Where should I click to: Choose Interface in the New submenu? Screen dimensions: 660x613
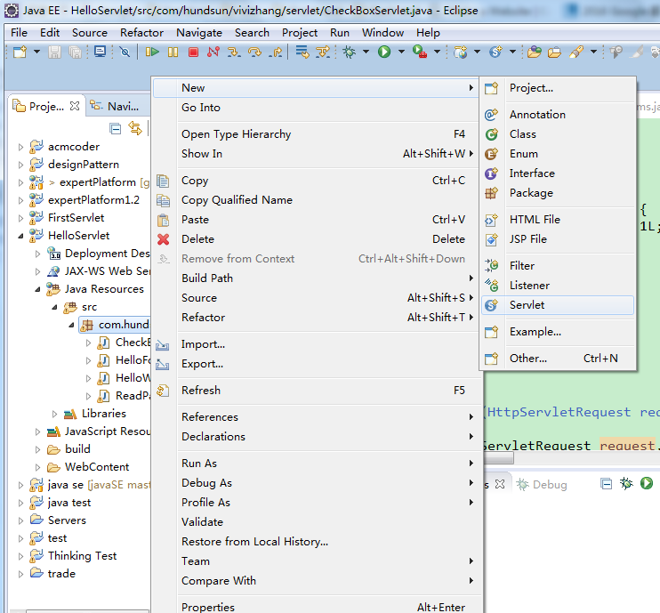pyautogui.click(x=558, y=173)
